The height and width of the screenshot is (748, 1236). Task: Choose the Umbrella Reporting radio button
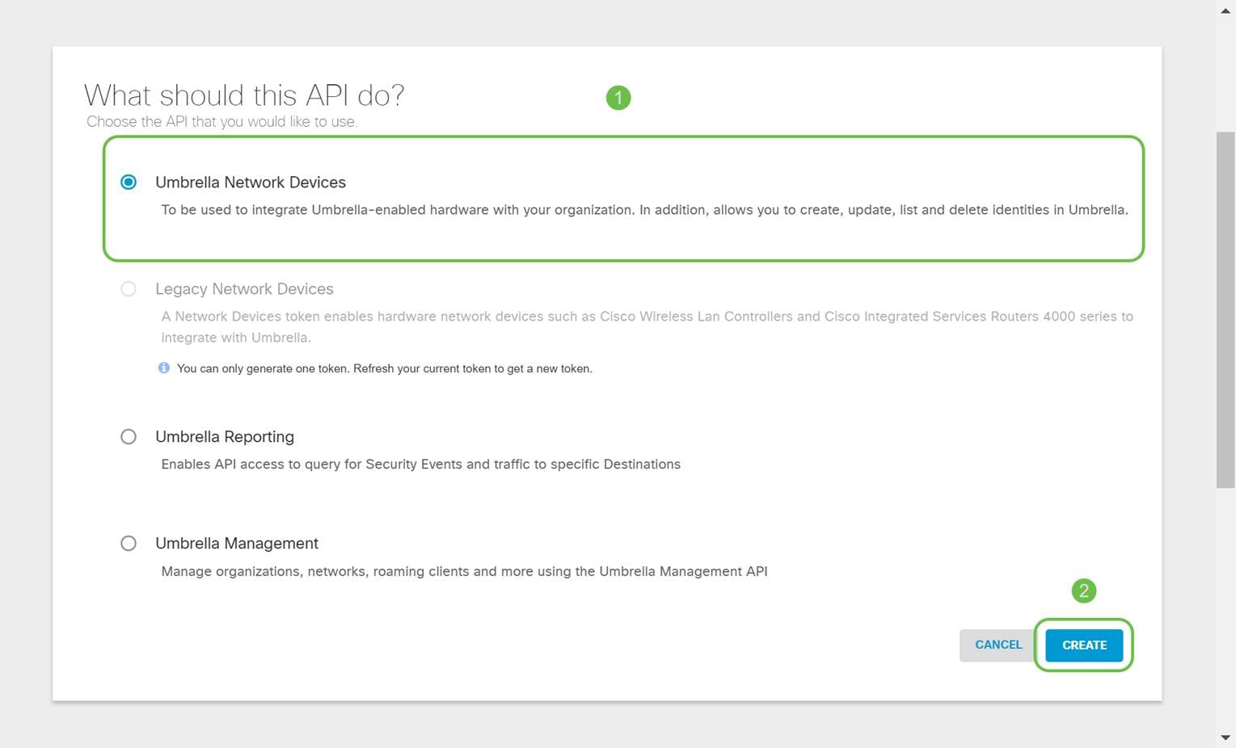tap(129, 437)
